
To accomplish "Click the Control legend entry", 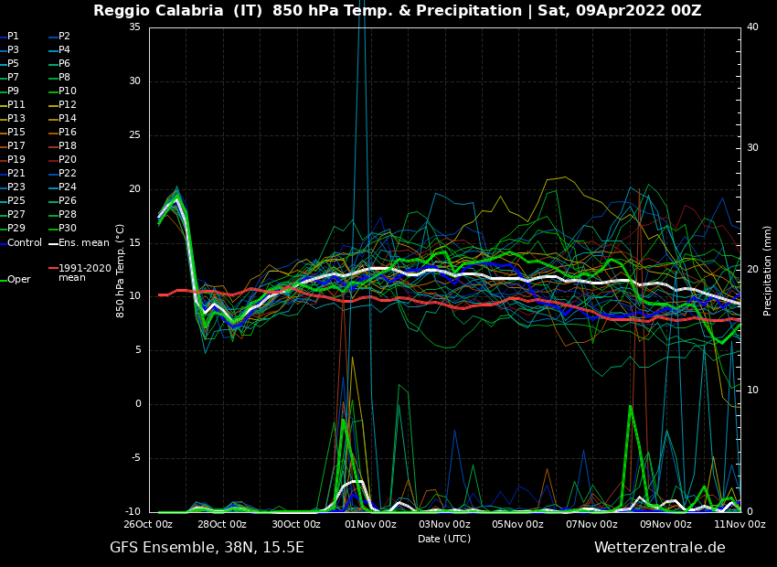I will coord(25,243).
